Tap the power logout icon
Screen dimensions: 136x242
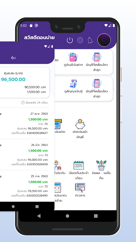[70, 40]
